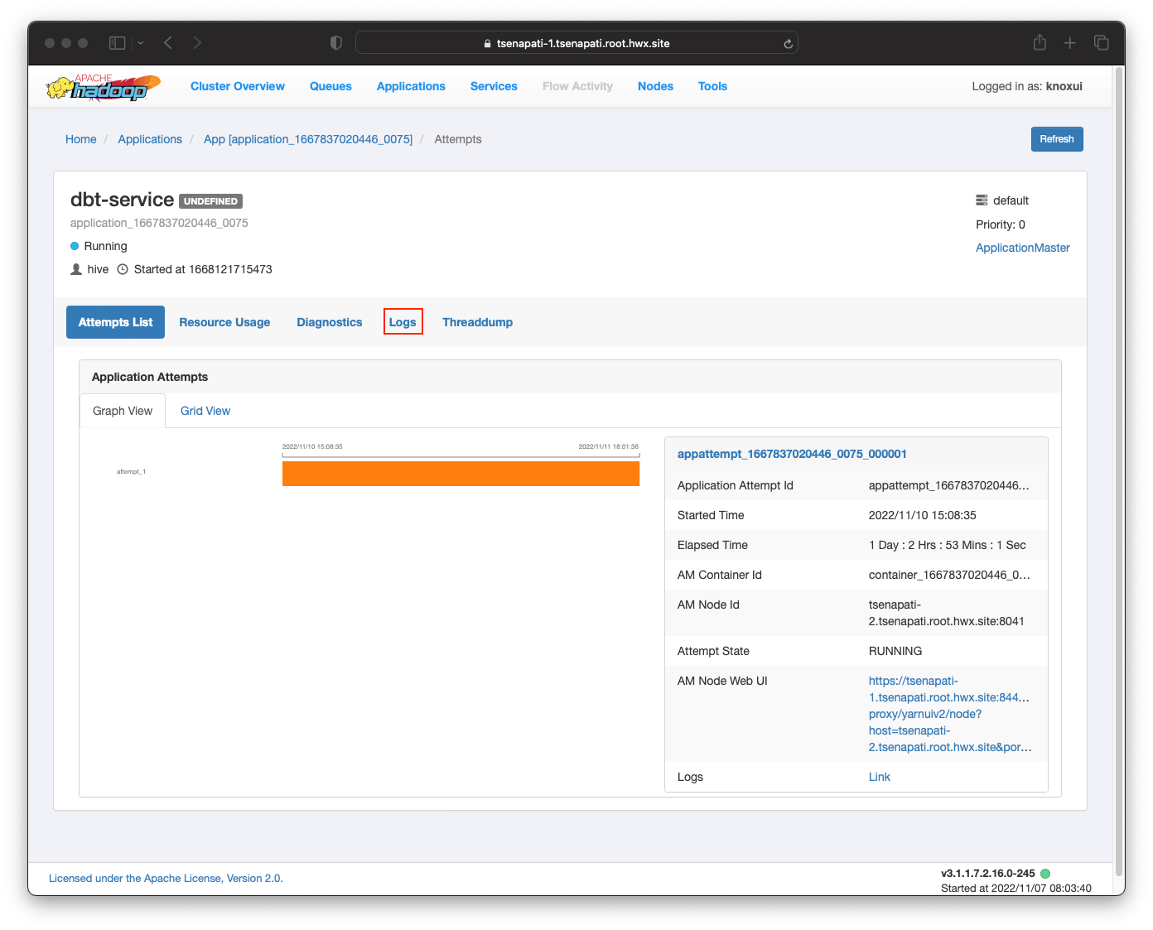This screenshot has height=930, width=1153.
Task: Show tab overview using the tabs icon
Action: click(1102, 42)
